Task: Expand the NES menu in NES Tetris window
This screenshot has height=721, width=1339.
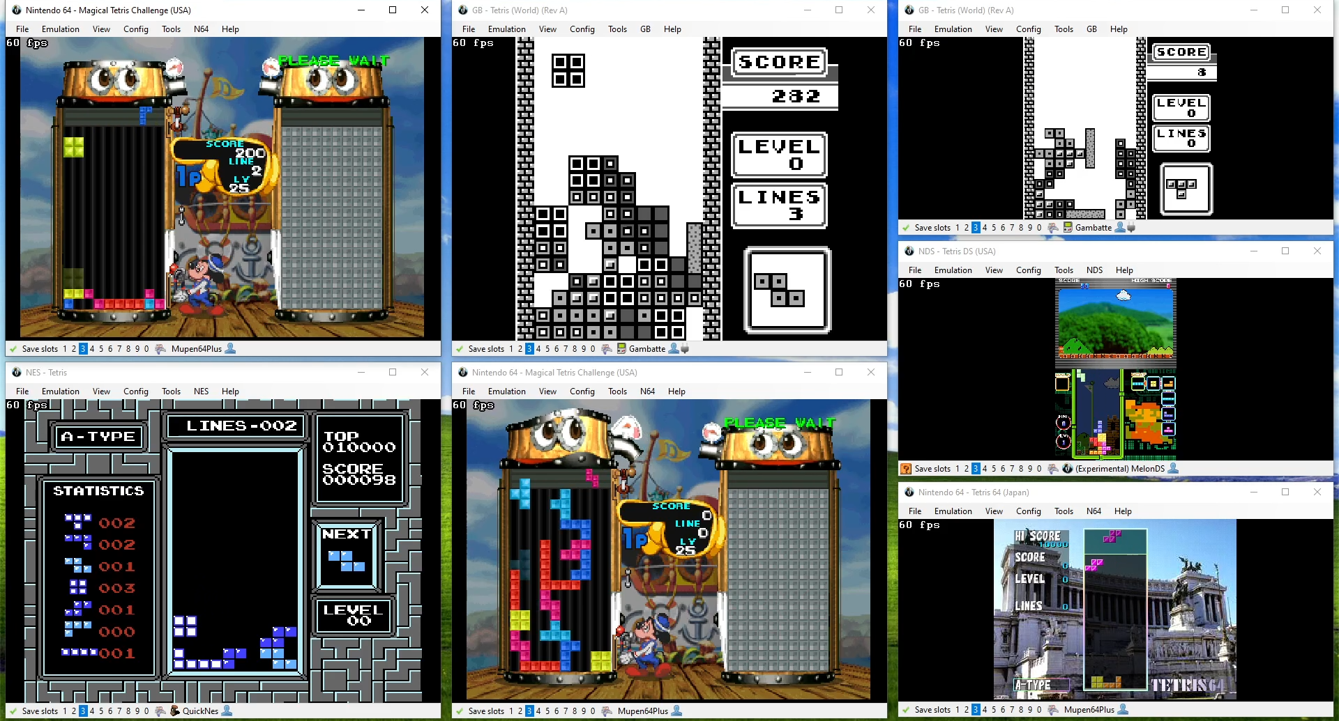Action: point(201,391)
